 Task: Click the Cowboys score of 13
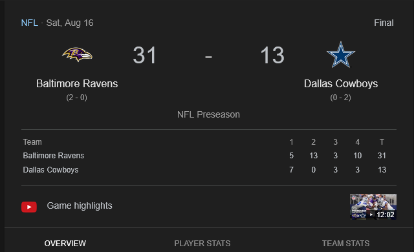(272, 55)
